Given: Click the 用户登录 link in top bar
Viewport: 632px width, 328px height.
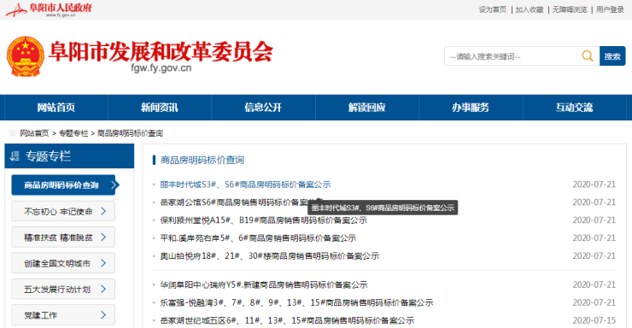Looking at the screenshot, I should point(610,9).
